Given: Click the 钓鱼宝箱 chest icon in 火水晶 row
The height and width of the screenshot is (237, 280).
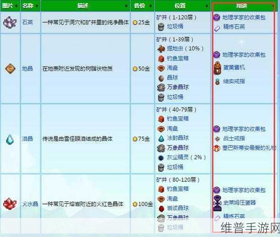Looking at the screenshot, I should click(x=161, y=189).
